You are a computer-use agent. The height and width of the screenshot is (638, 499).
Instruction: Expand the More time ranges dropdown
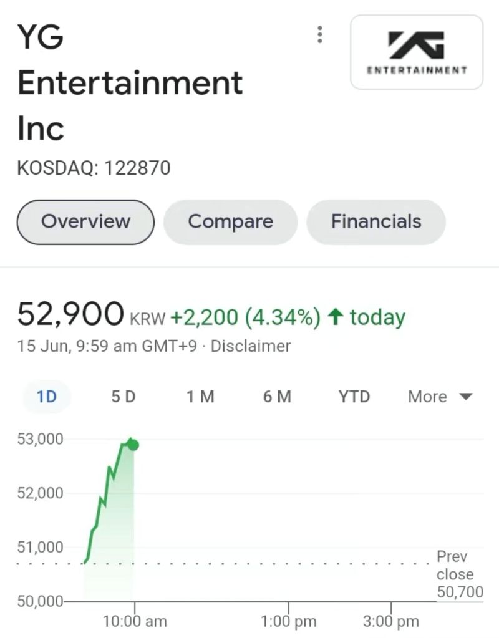pos(440,397)
